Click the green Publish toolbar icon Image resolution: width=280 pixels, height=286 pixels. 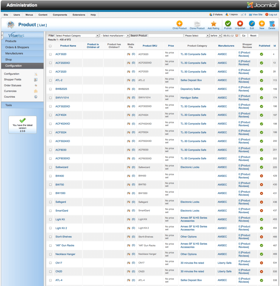[x=228, y=24]
